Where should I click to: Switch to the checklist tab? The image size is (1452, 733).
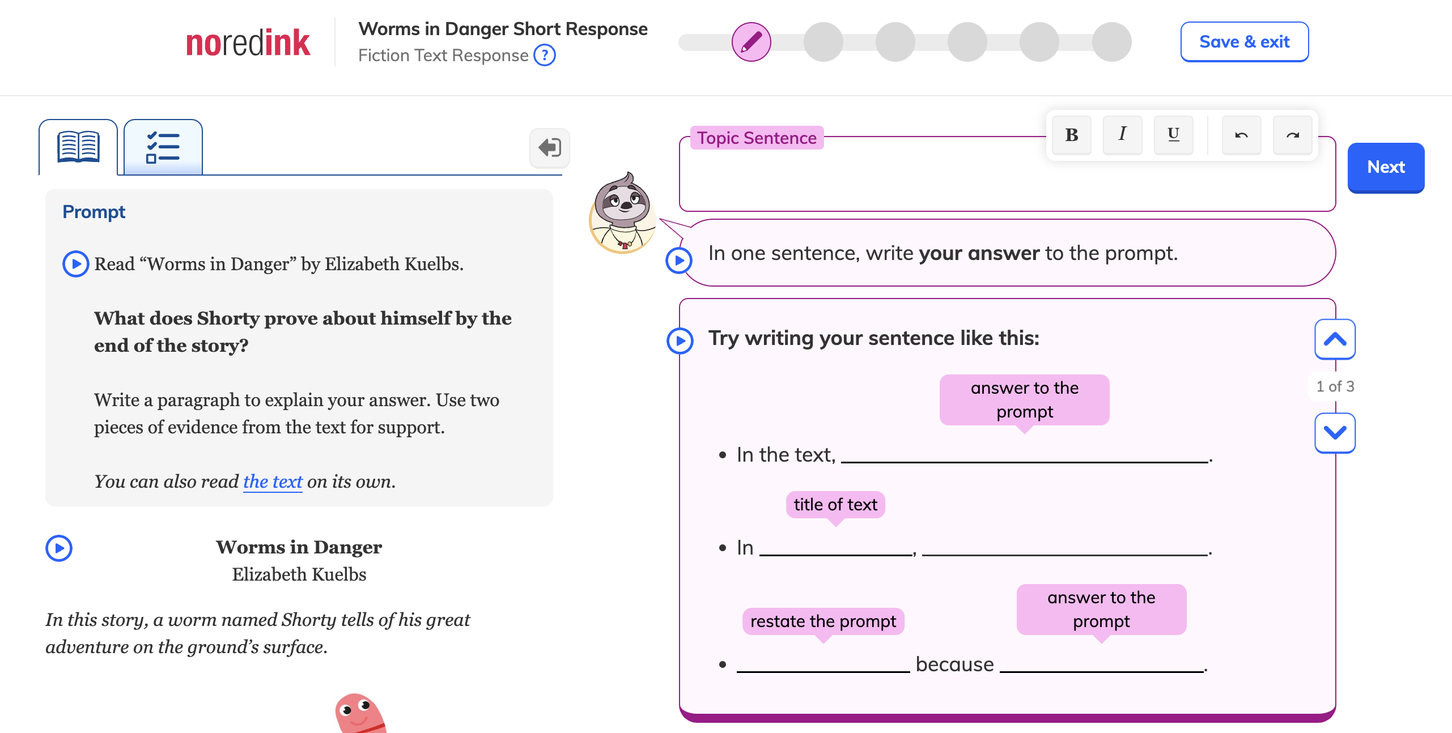163,147
